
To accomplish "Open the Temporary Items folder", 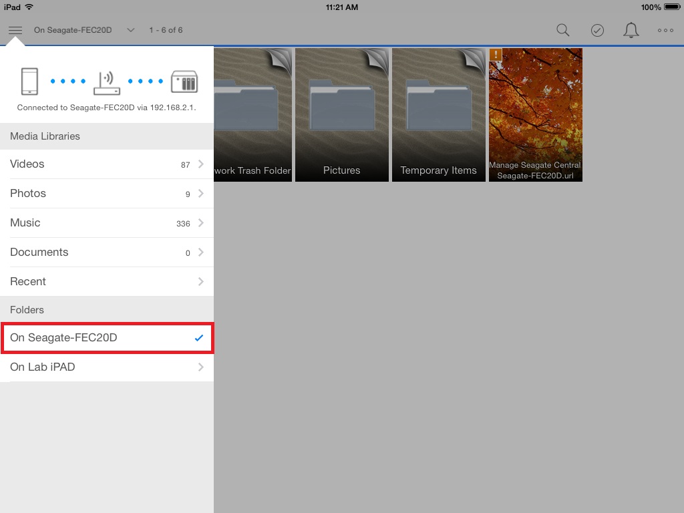I will (x=439, y=115).
